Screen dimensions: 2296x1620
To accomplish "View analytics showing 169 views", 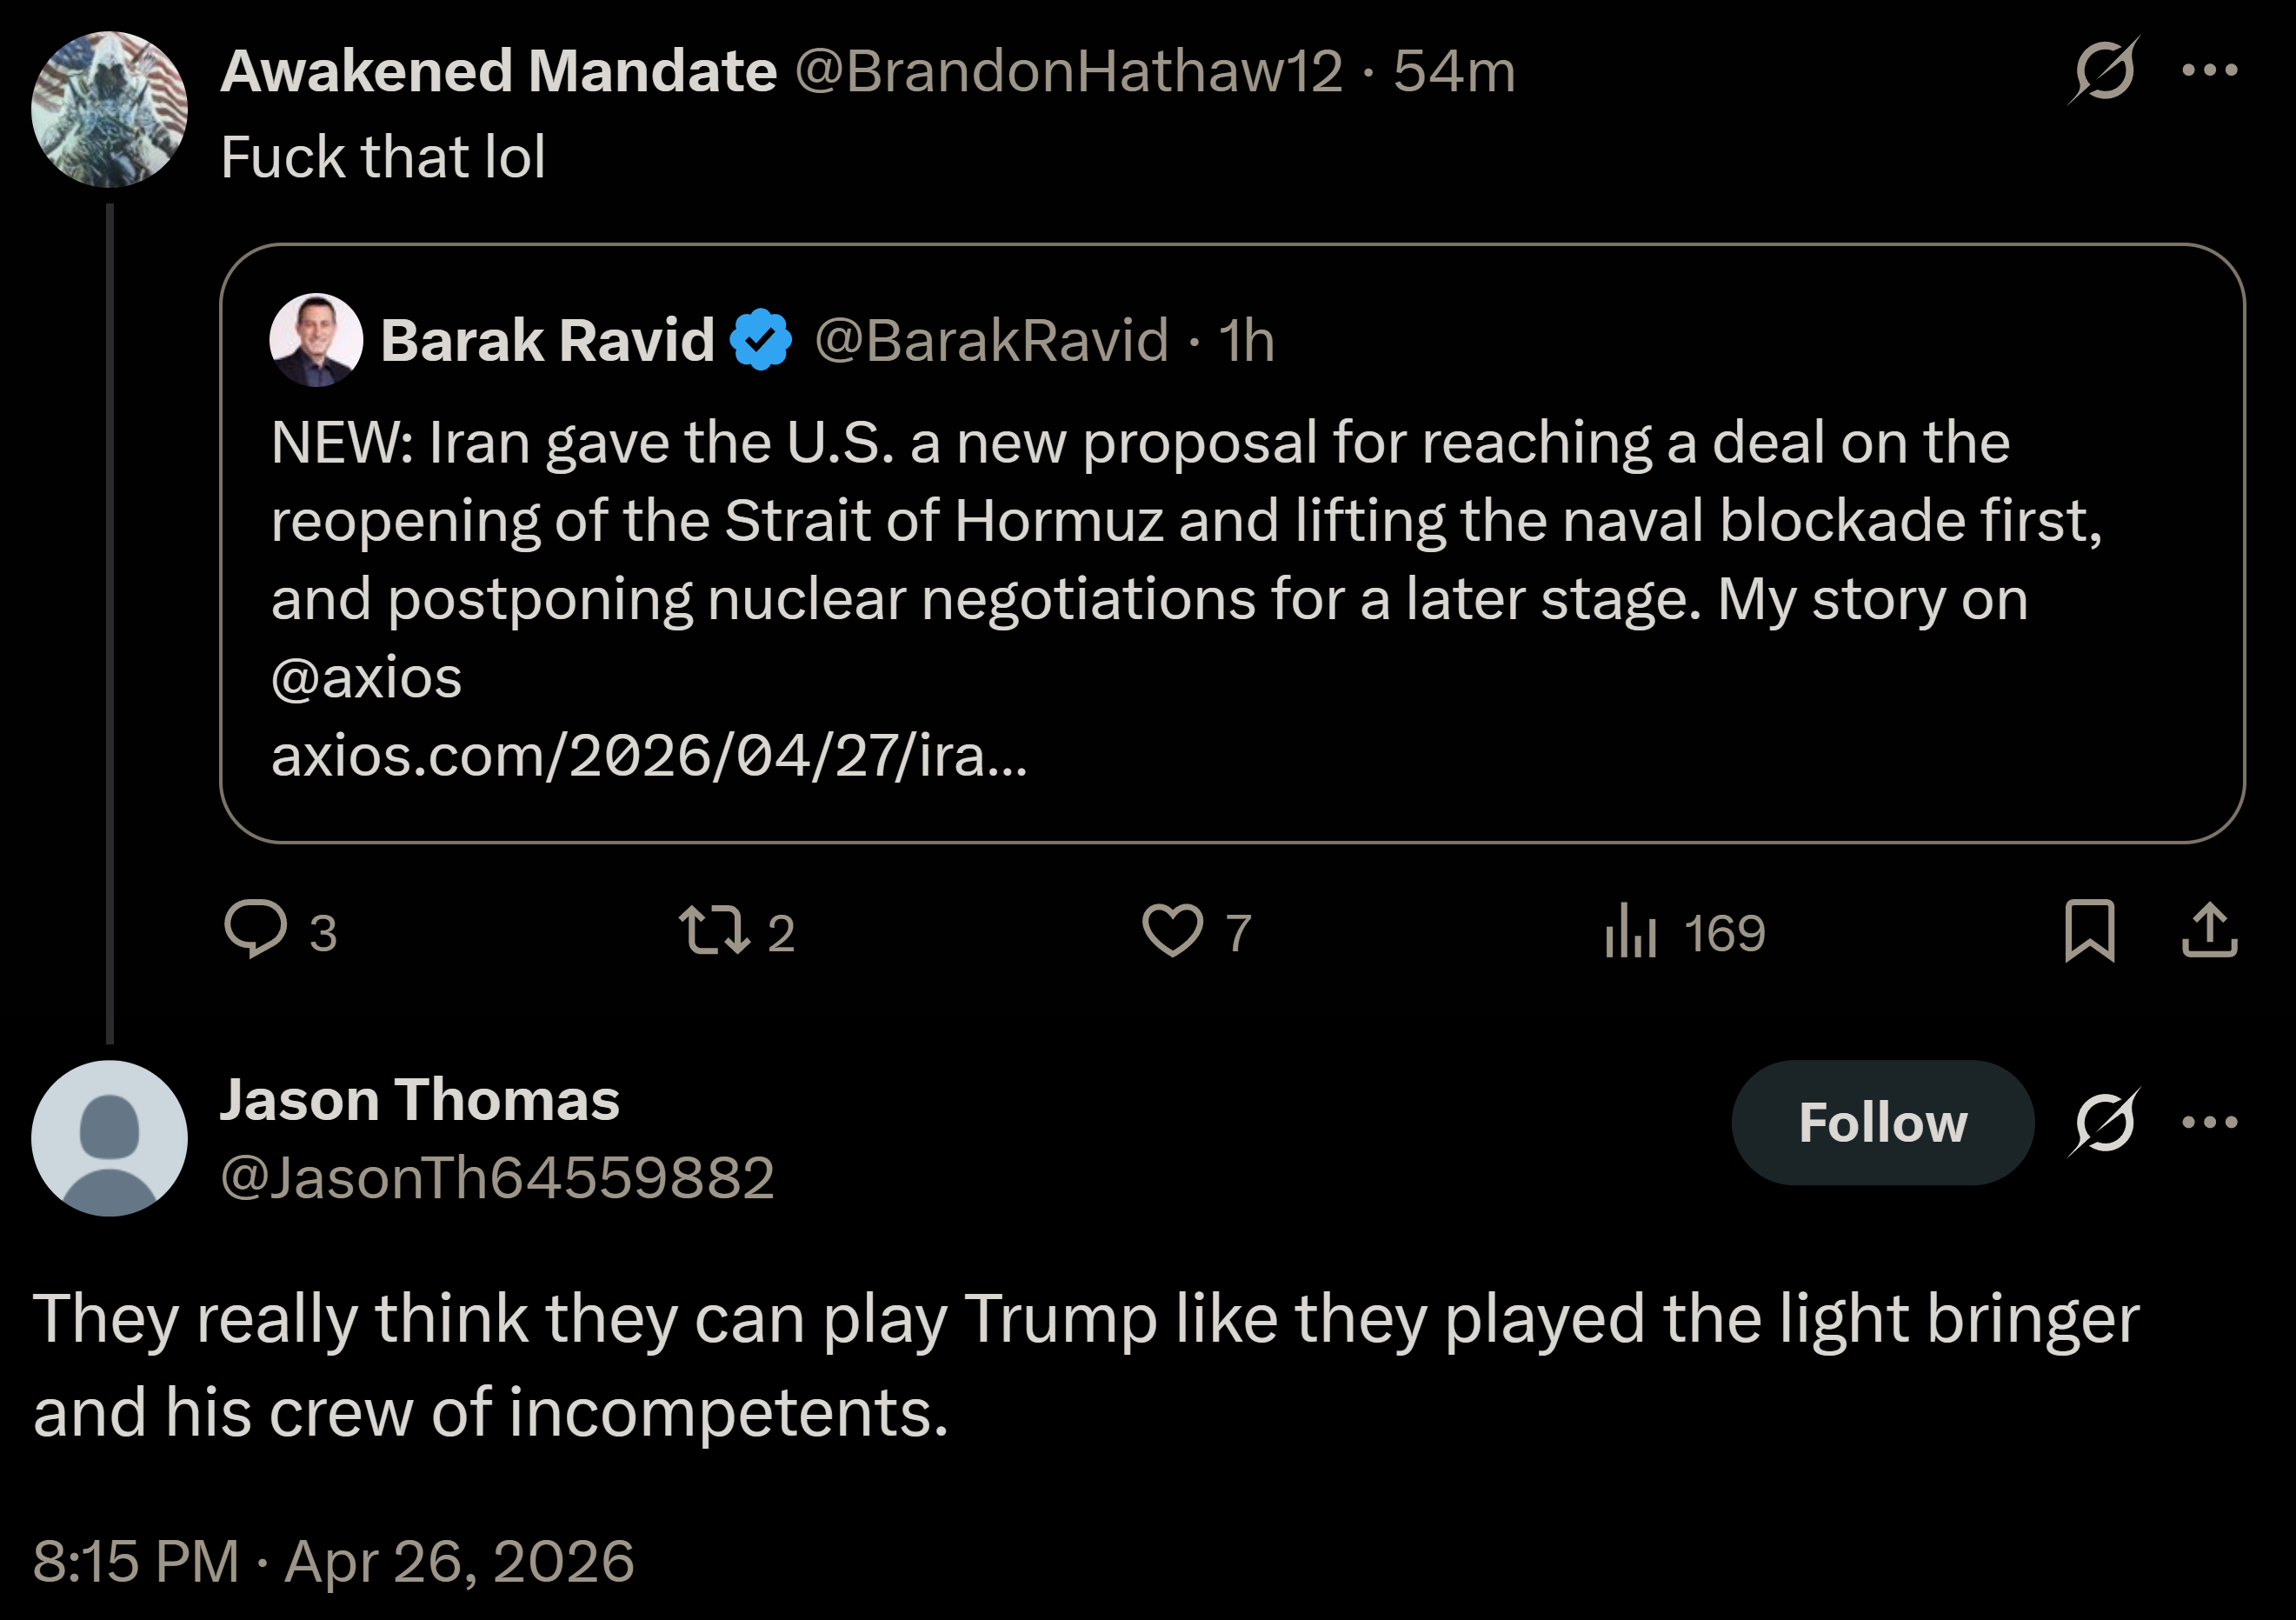I will [x=1685, y=932].
